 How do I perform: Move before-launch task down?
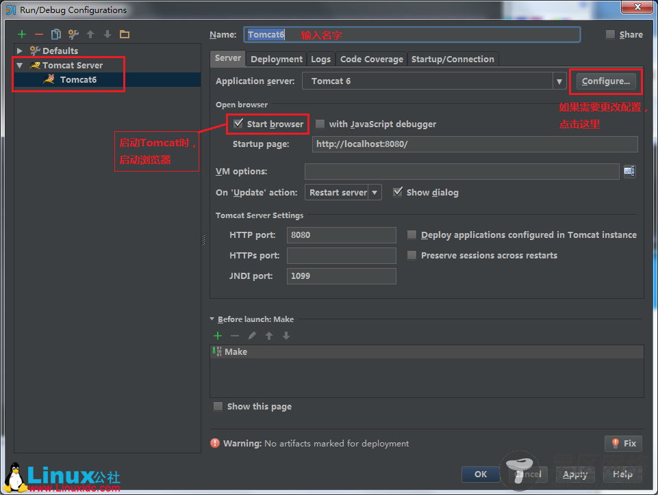[x=286, y=336]
